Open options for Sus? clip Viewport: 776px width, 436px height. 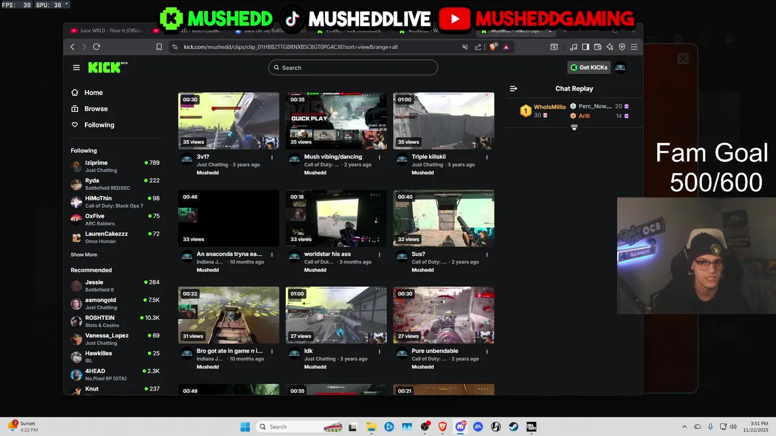pyautogui.click(x=487, y=255)
